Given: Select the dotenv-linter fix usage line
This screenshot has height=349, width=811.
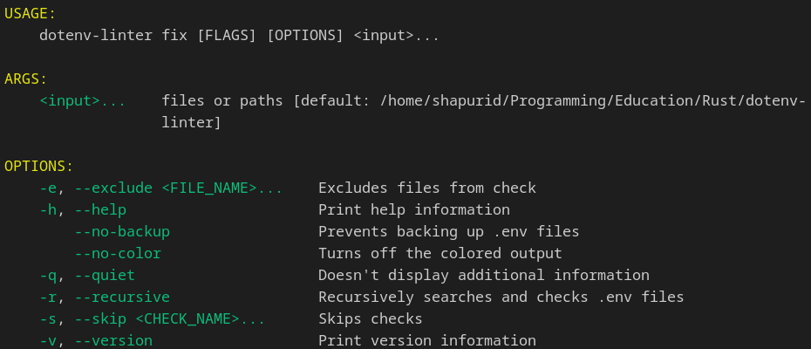Looking at the screenshot, I should click(x=240, y=36).
